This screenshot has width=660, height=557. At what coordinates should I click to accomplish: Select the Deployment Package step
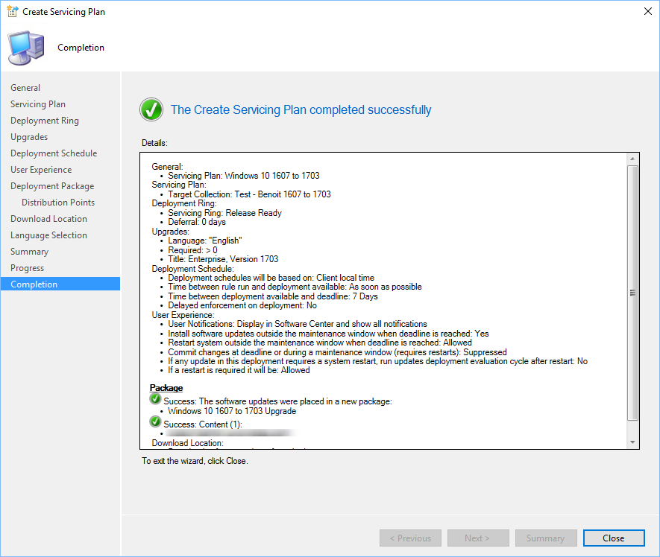pos(52,186)
